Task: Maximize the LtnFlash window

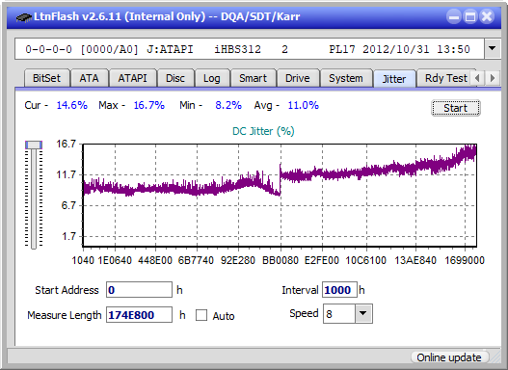Action: 470,16
